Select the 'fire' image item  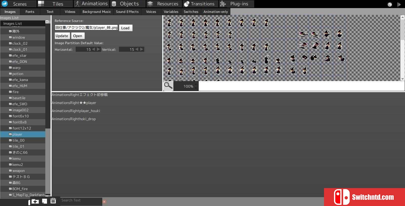[23, 92]
